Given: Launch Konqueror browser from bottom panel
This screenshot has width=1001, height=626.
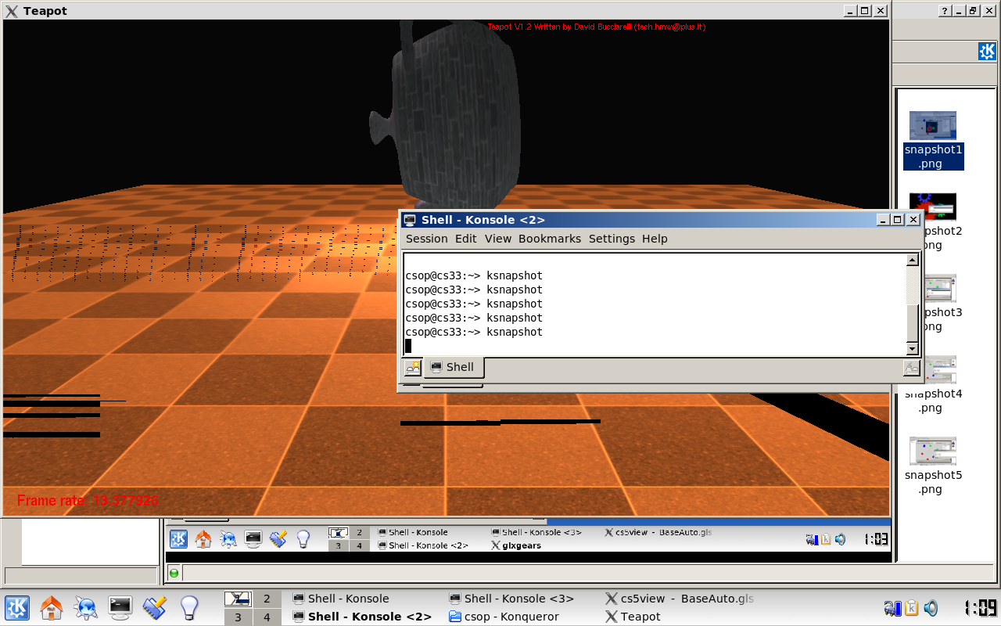Looking at the screenshot, I should point(85,607).
